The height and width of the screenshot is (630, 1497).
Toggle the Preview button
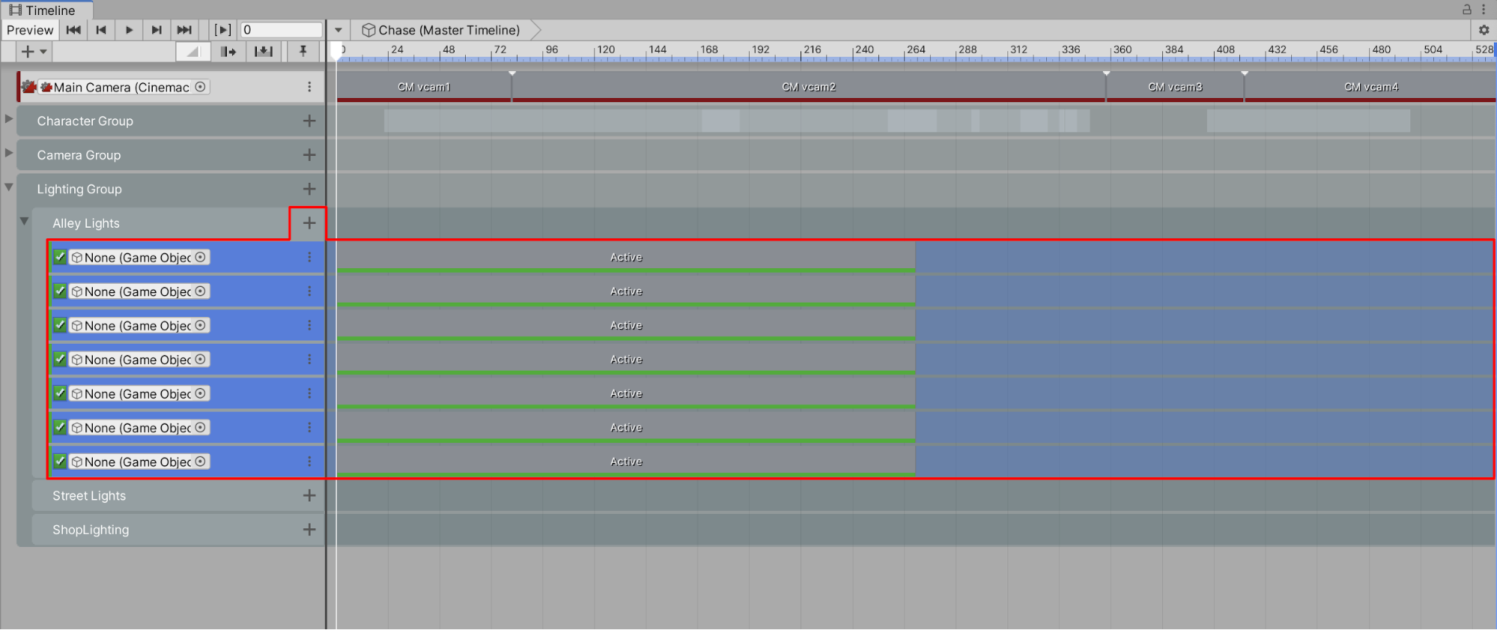[30, 30]
